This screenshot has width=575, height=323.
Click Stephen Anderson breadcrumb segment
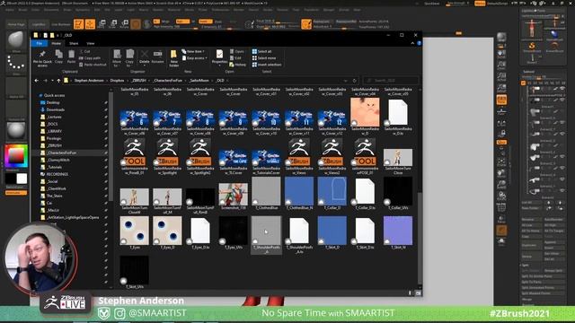(x=89, y=81)
